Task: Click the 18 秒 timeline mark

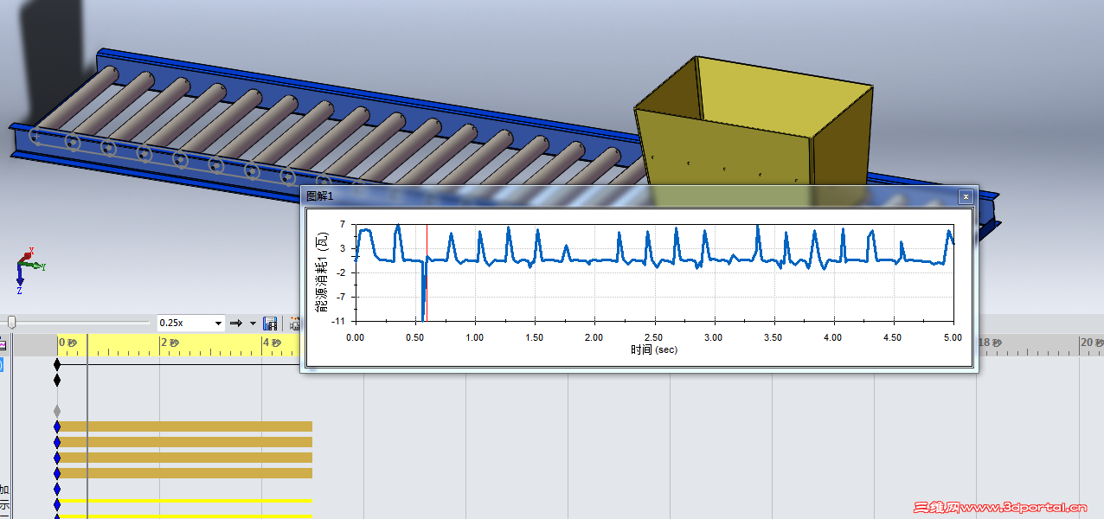Action: 989,343
